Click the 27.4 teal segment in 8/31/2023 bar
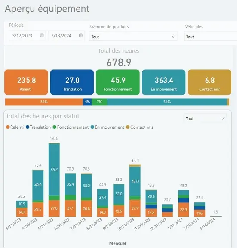The image size is (237, 248). click(x=102, y=198)
